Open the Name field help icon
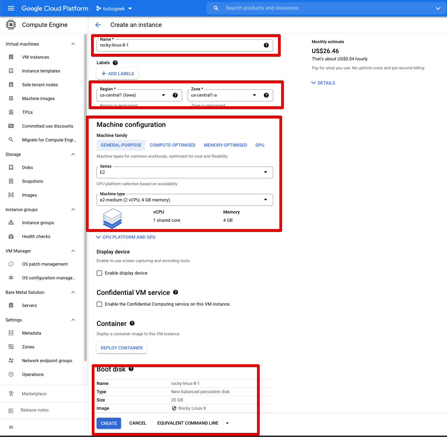447x437 pixels. point(266,45)
